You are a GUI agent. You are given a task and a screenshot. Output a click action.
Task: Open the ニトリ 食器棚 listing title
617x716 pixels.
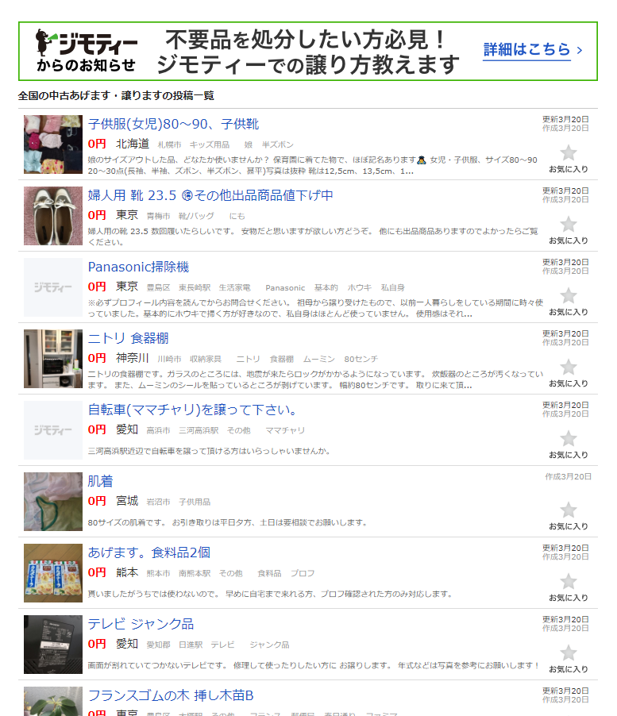128,338
